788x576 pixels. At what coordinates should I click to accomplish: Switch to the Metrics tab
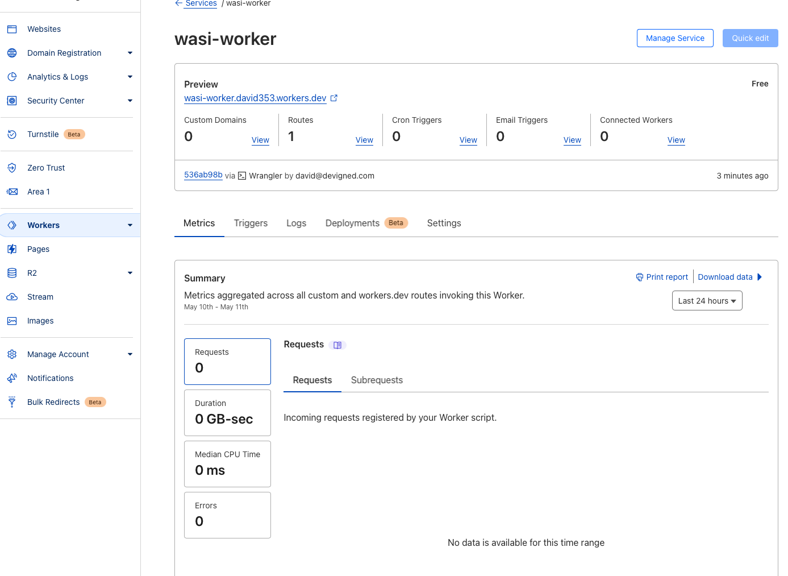click(x=199, y=223)
